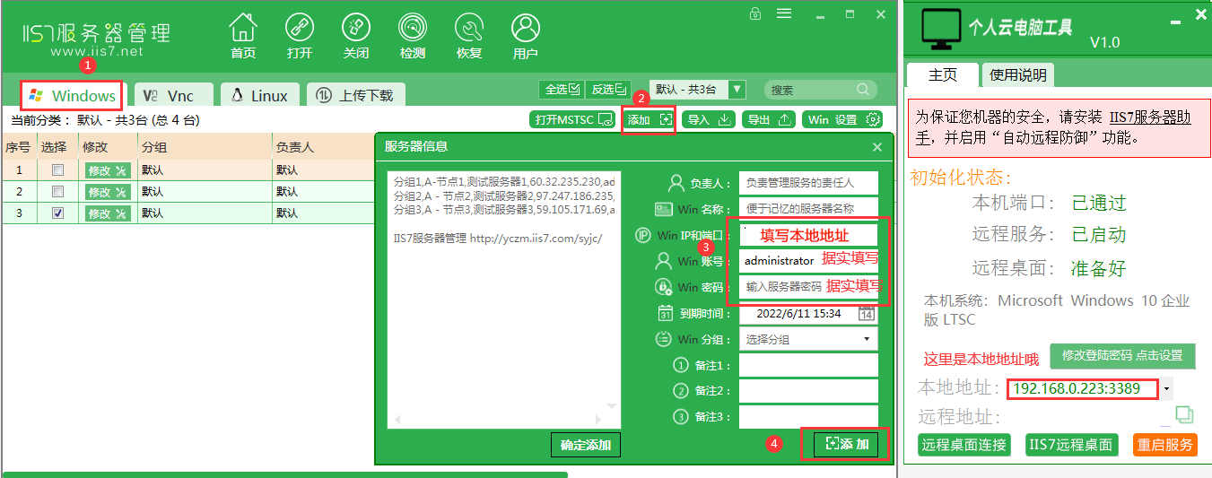This screenshot has width=1212, height=478.
Task: Click the copy icon beside 远程地址
Action: click(1184, 414)
